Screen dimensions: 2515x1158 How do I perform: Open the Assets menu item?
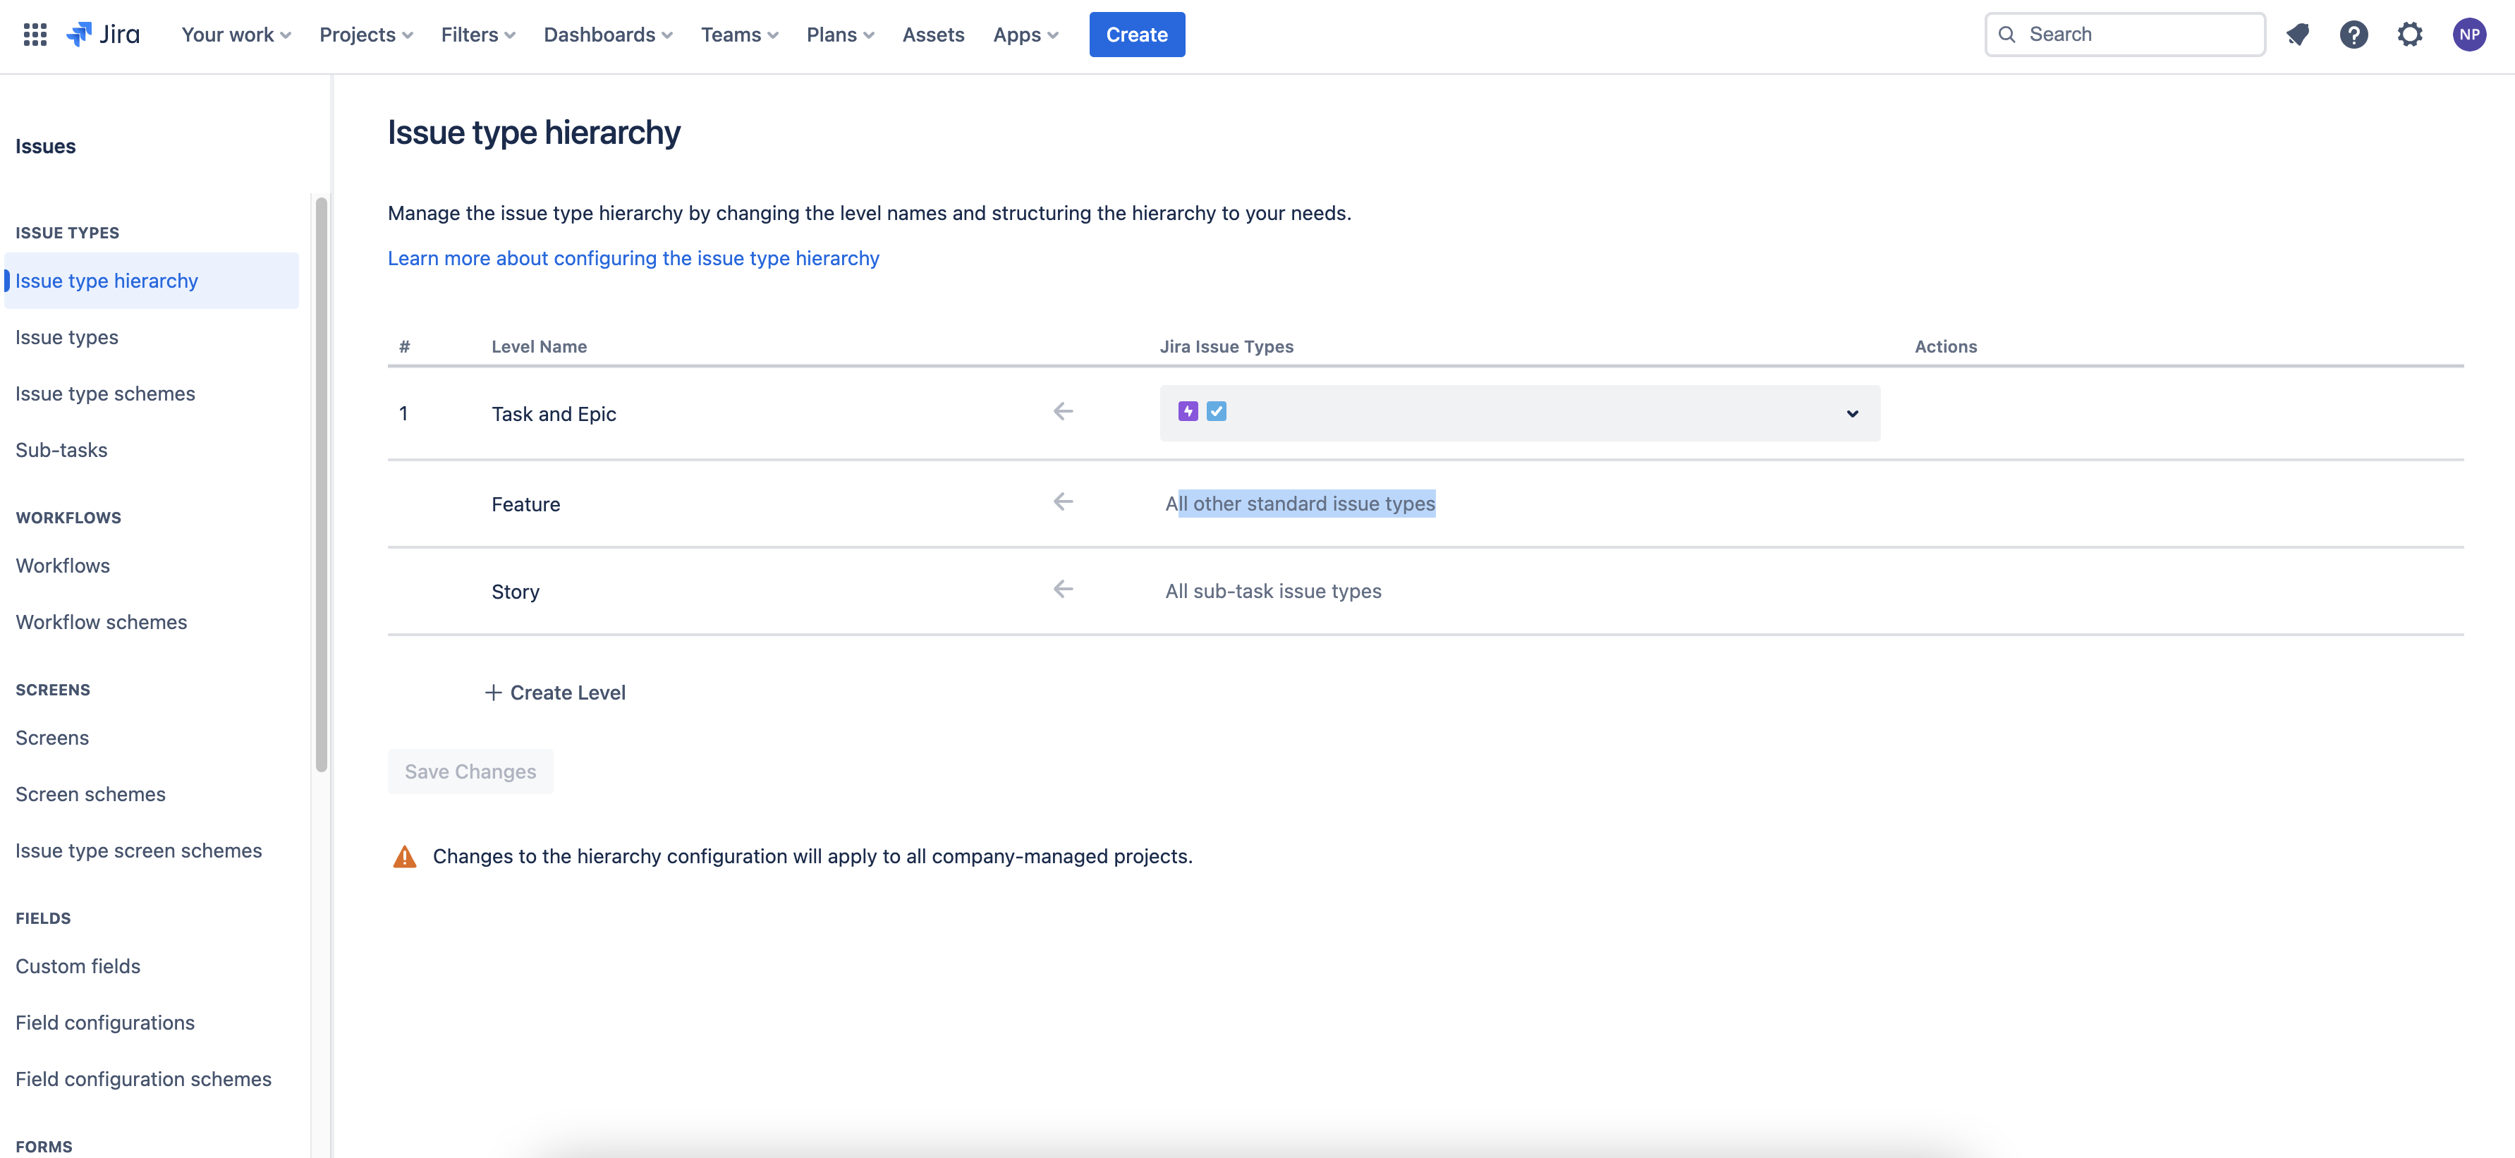click(x=932, y=34)
